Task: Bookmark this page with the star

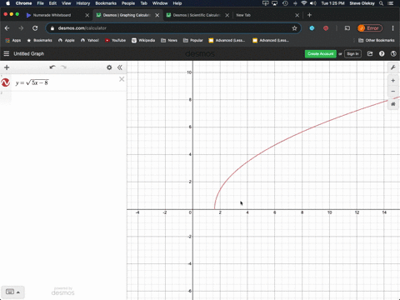Action: coord(294,28)
